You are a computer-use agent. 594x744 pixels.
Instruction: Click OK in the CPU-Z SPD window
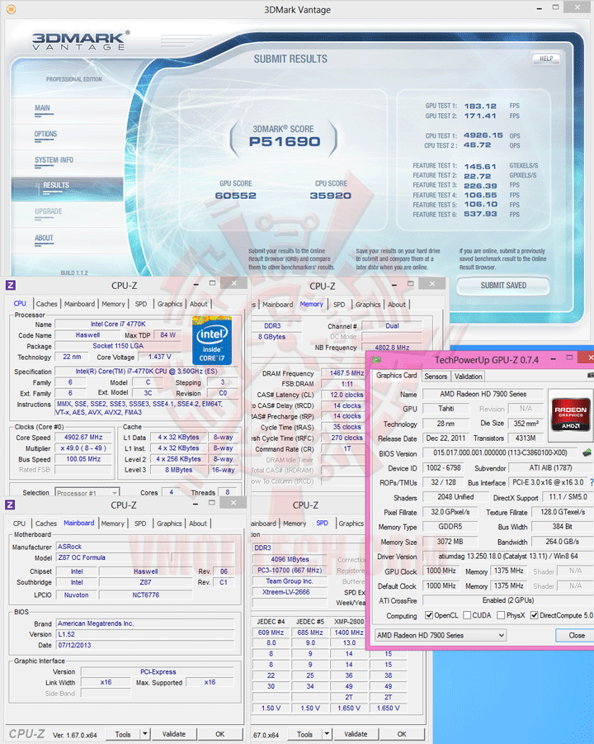pos(402,734)
